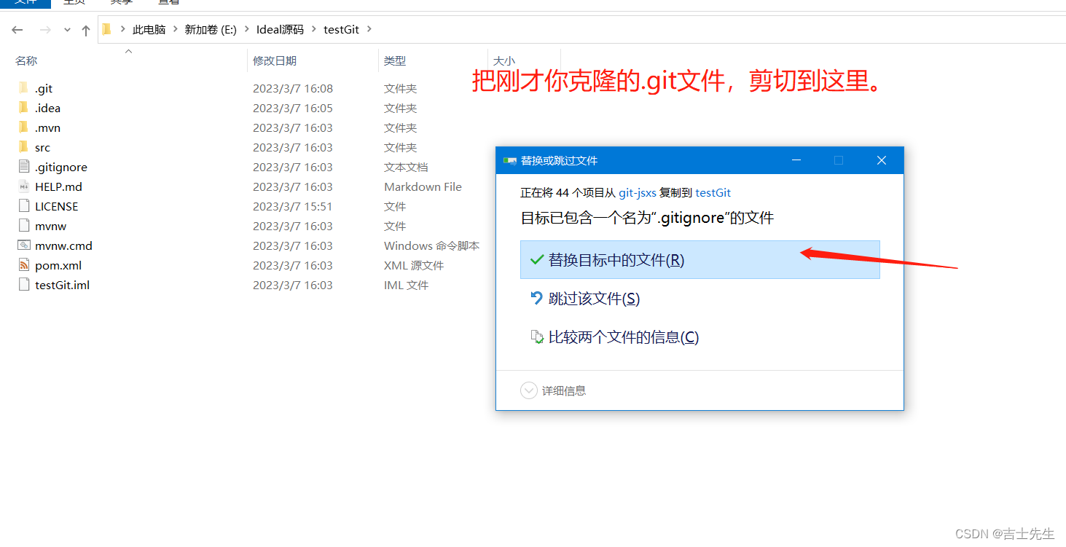Sort by 大小 column header

point(504,61)
